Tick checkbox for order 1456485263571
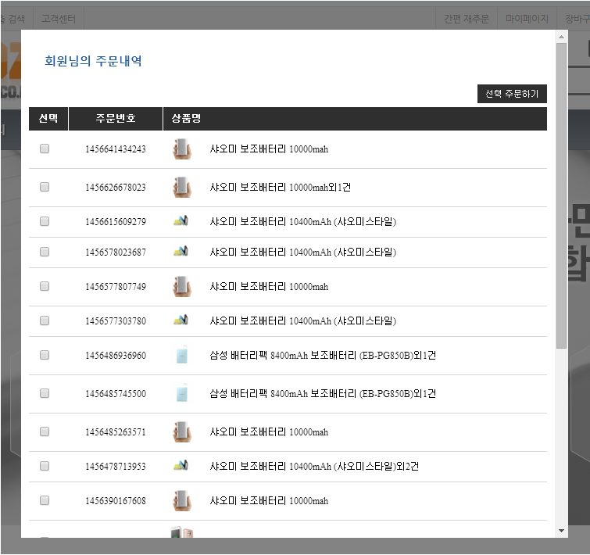The image size is (590, 555). [45, 432]
